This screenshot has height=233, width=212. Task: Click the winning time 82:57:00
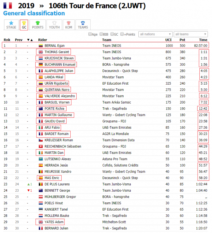tap(201, 46)
